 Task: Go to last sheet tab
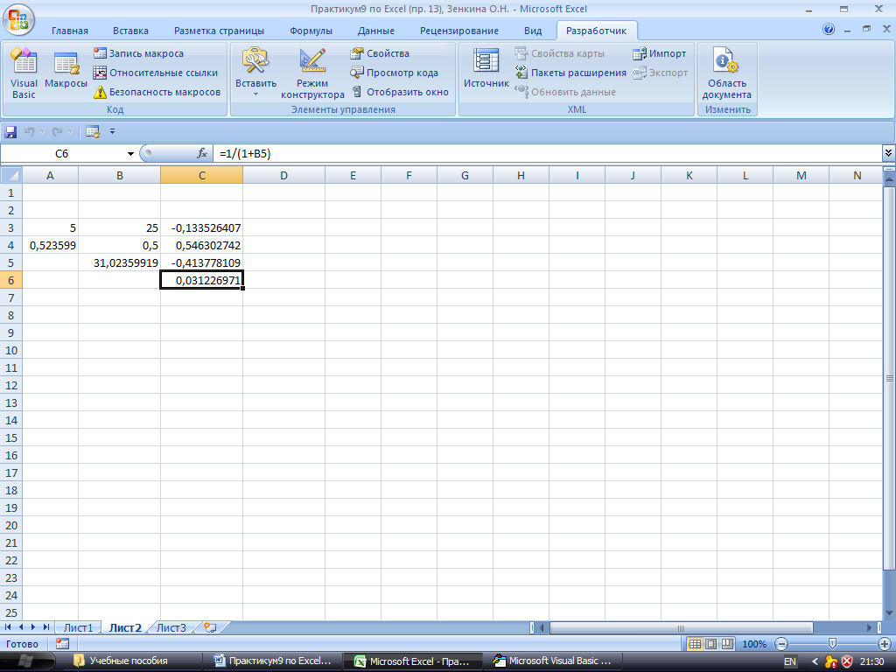[x=46, y=627]
